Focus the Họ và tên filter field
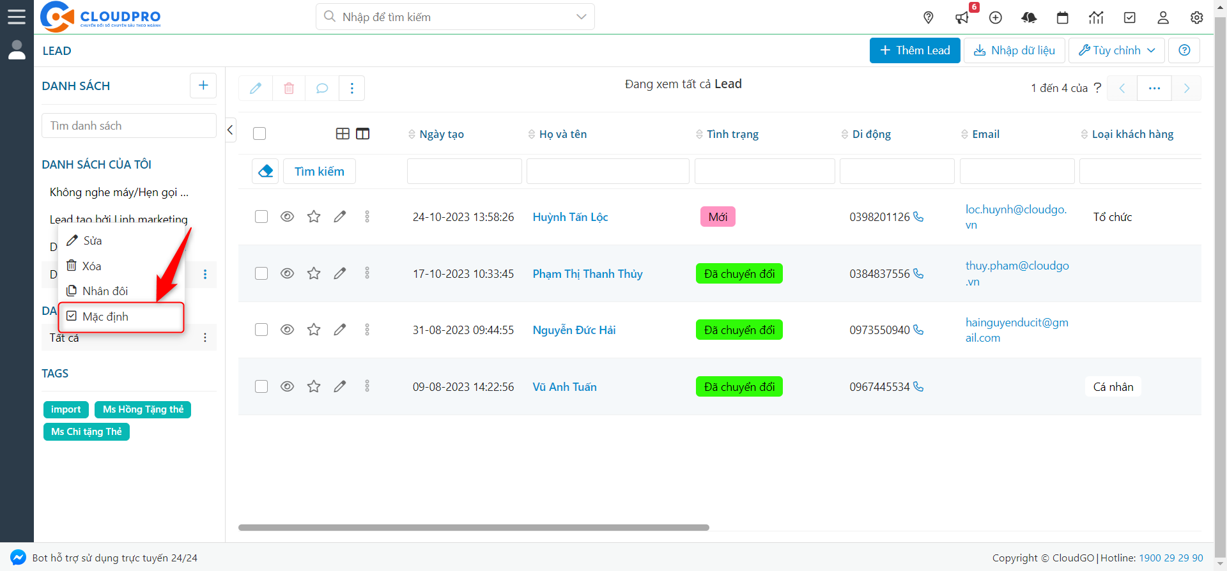The image size is (1227, 571). pos(608,171)
